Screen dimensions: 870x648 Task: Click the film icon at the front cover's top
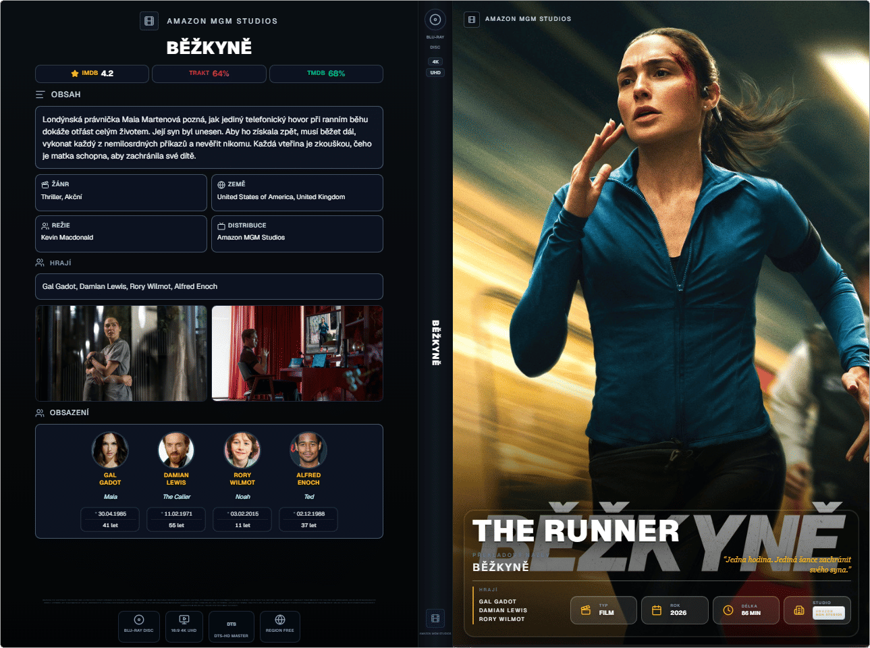pyautogui.click(x=472, y=20)
